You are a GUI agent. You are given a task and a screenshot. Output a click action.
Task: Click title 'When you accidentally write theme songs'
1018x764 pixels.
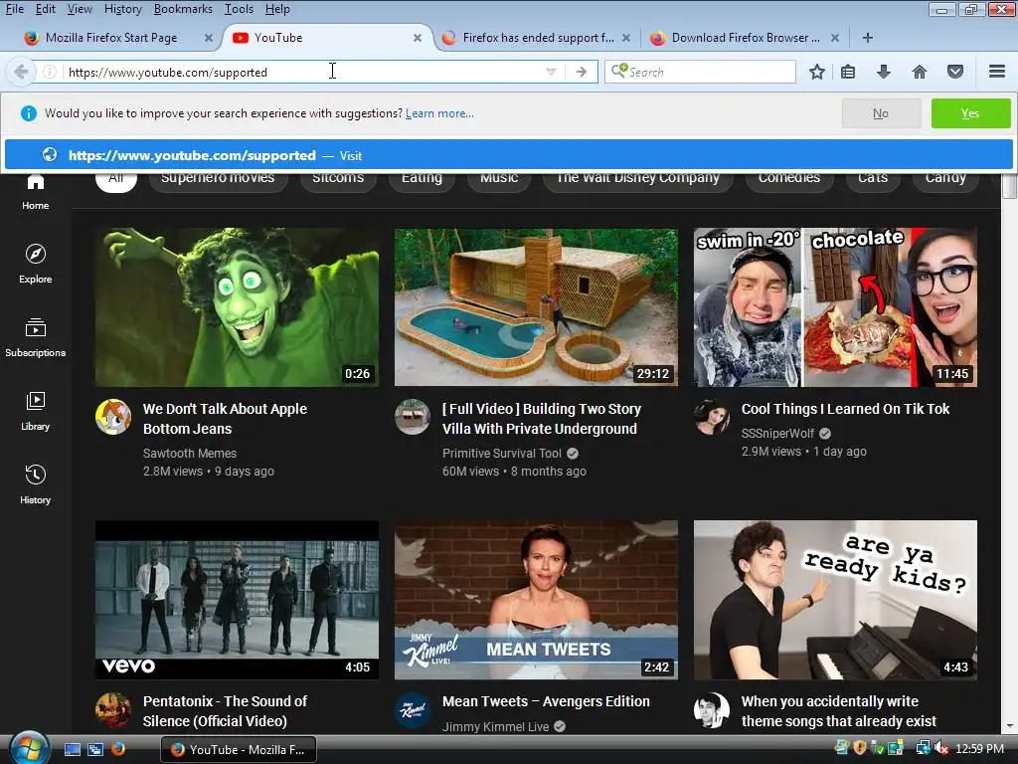coord(839,710)
